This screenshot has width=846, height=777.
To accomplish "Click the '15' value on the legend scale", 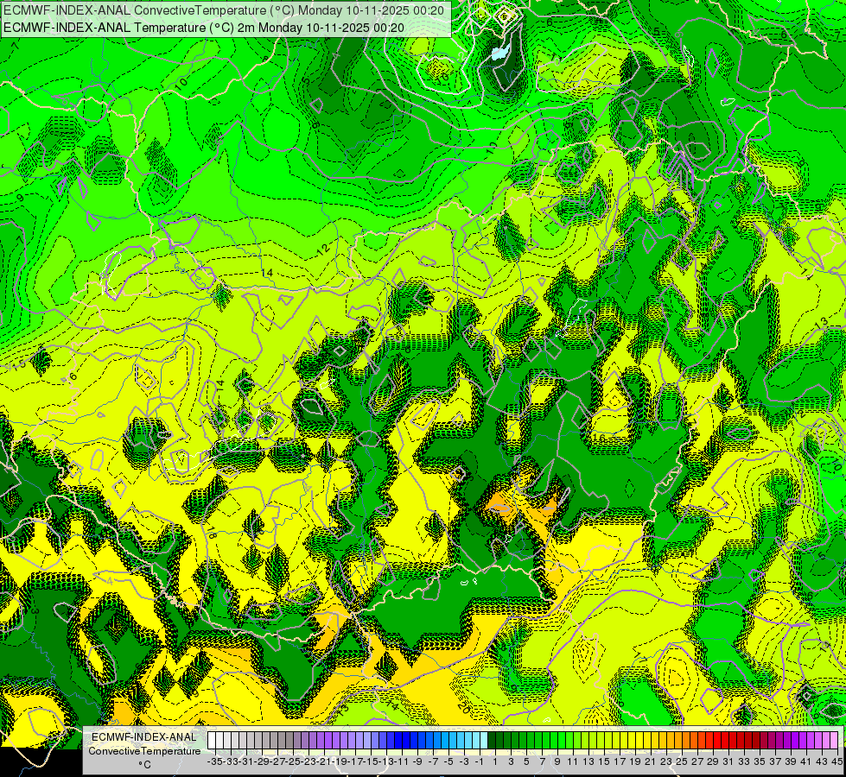I will click(x=604, y=761).
